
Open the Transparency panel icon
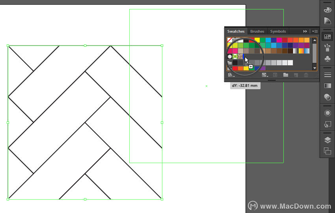click(327, 97)
